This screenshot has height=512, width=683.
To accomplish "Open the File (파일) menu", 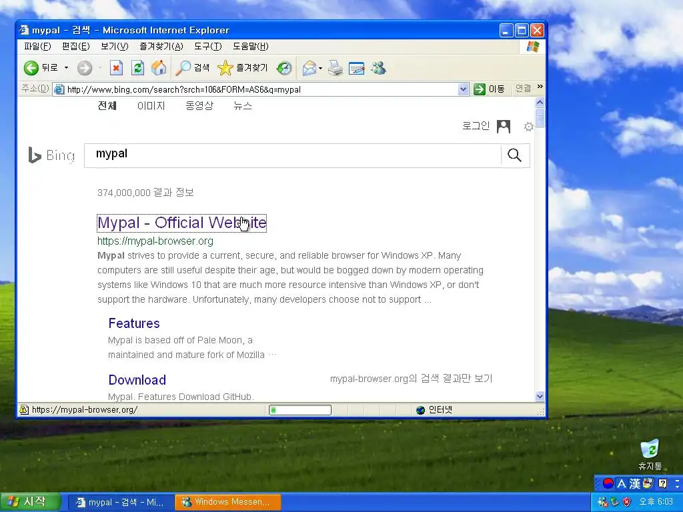I will [x=37, y=46].
